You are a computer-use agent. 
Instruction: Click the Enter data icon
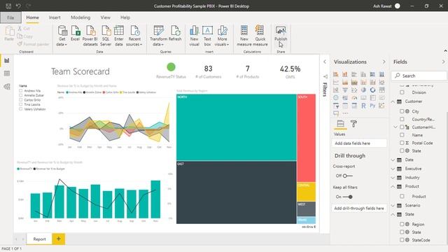(119, 31)
